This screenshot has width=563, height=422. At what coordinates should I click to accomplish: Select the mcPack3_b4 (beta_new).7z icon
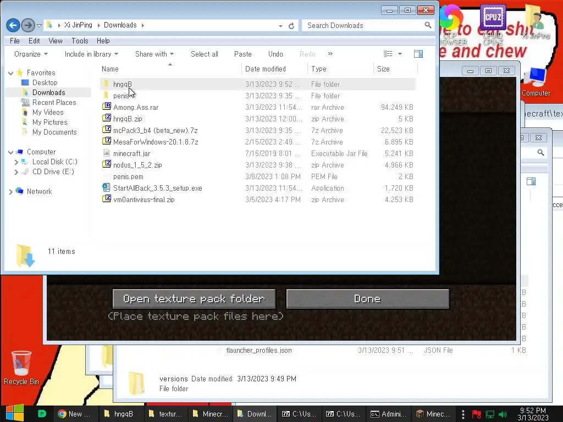[106, 130]
